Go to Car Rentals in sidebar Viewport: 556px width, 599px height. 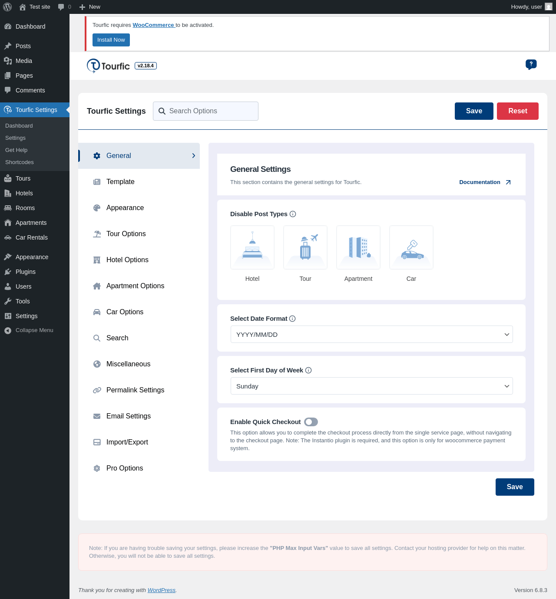tap(35, 237)
